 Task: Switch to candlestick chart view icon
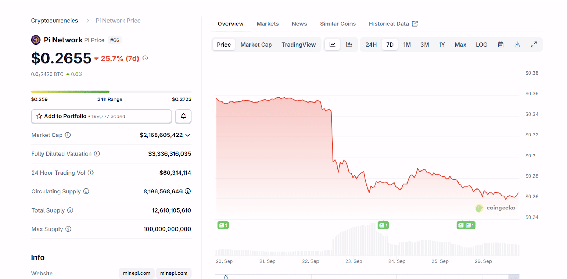349,45
